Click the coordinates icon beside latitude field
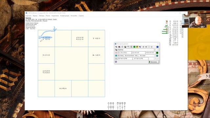Screen dimensions: 210x118 (116, 59)
